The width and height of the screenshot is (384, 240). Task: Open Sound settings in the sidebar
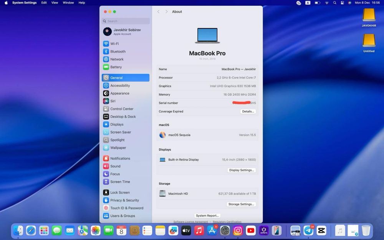126,166
